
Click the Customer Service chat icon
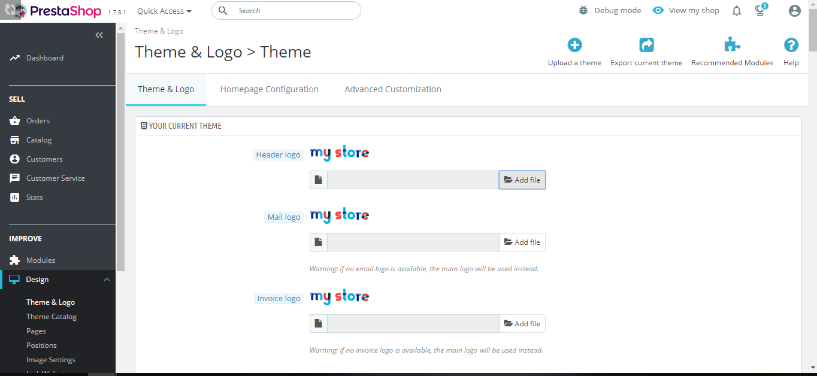pos(15,178)
